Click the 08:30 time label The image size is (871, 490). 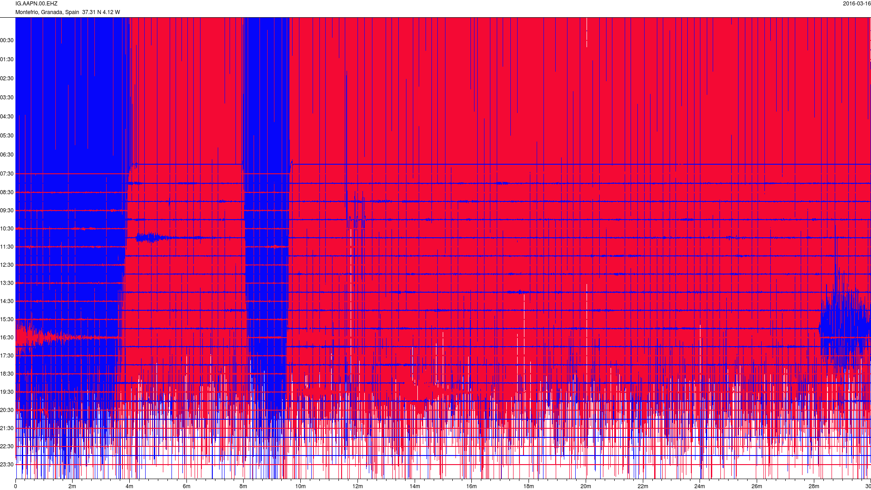click(7, 192)
